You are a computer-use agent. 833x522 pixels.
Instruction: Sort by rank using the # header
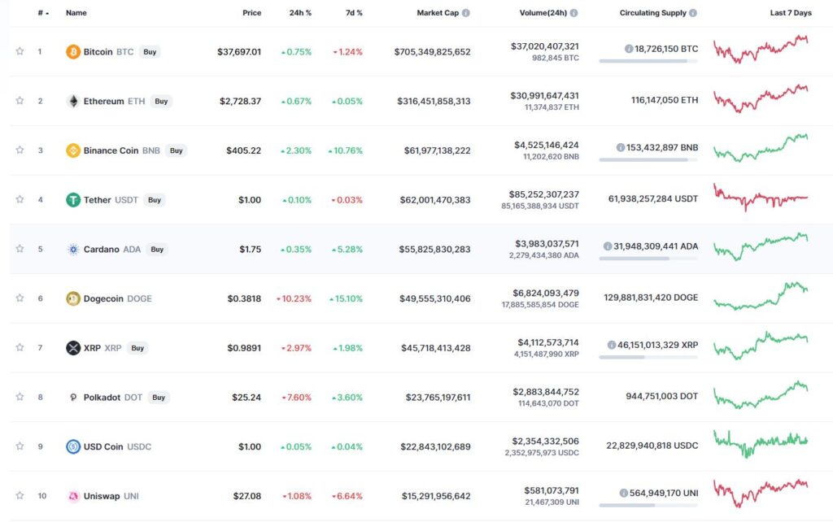click(x=43, y=13)
